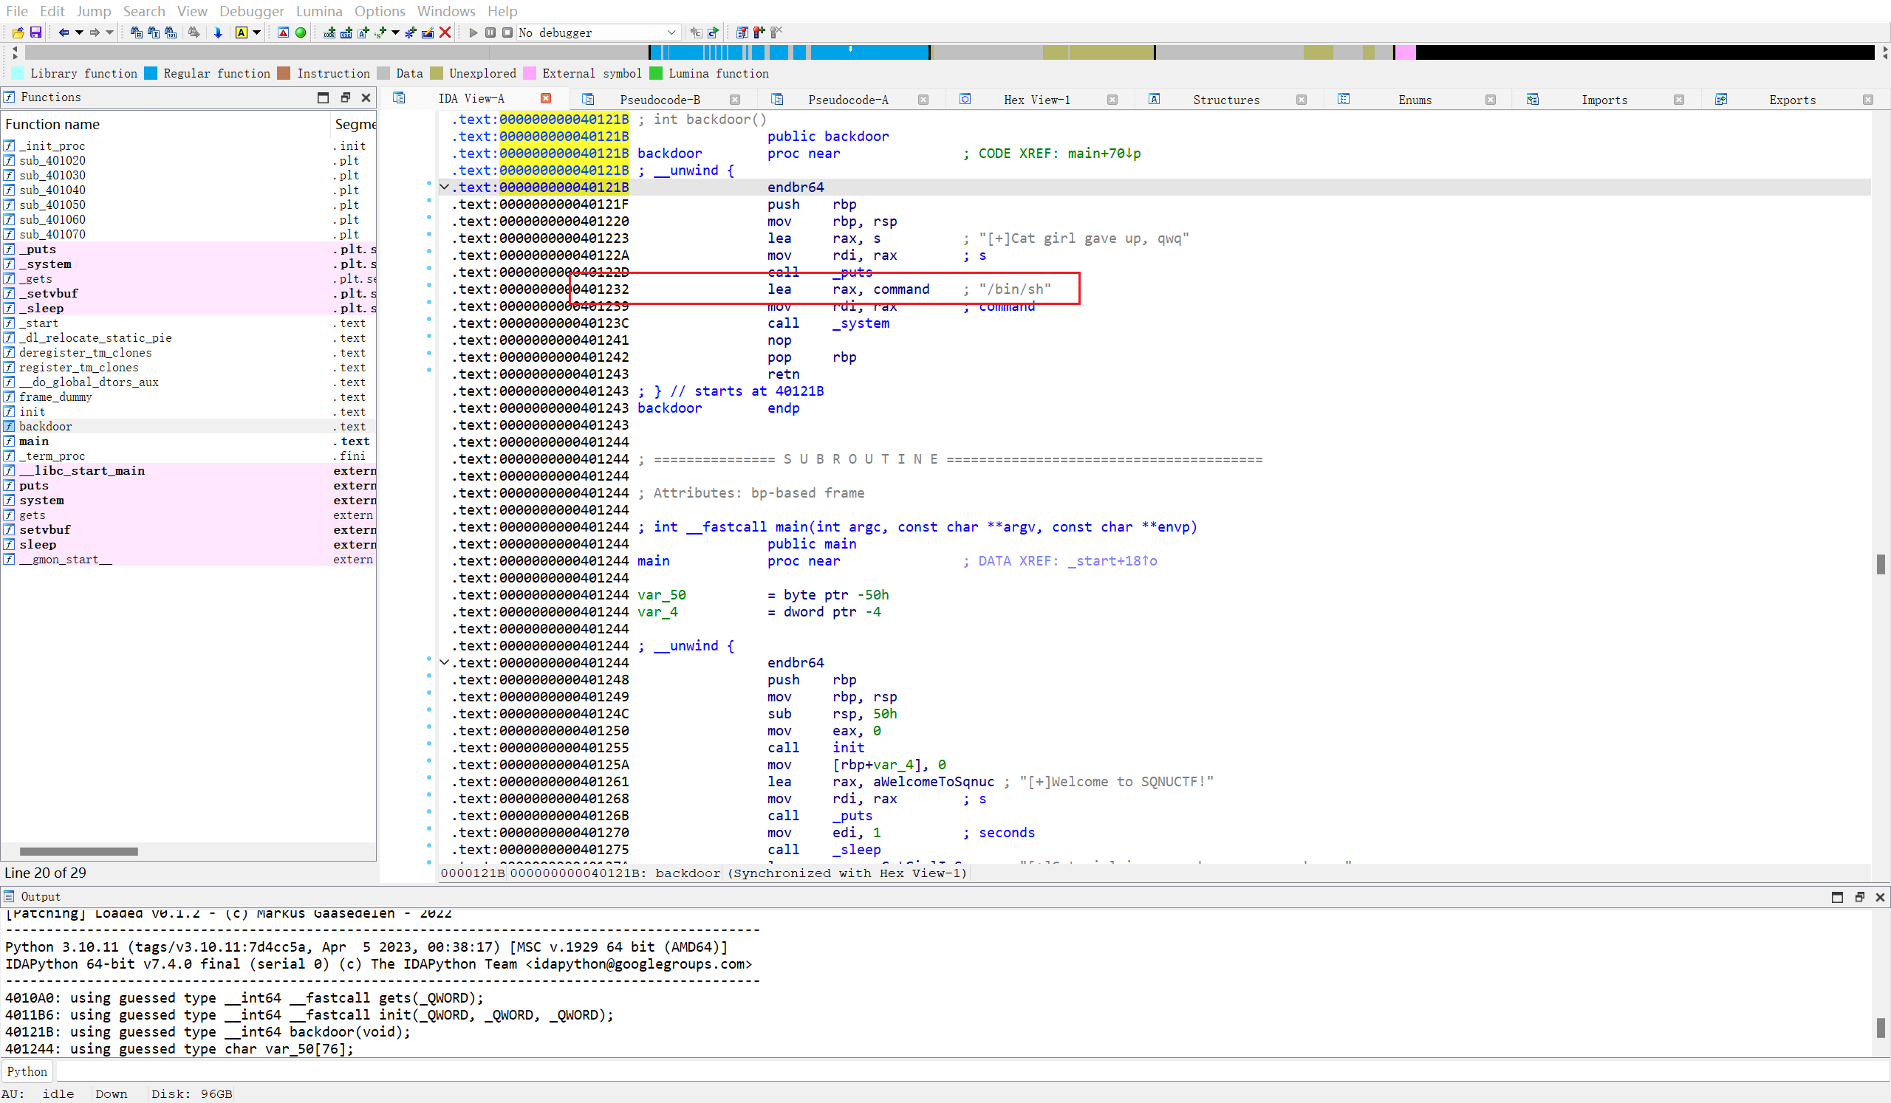This screenshot has height=1103, width=1891.
Task: Click the yellow arrow marker in navigation band
Action: click(x=850, y=49)
